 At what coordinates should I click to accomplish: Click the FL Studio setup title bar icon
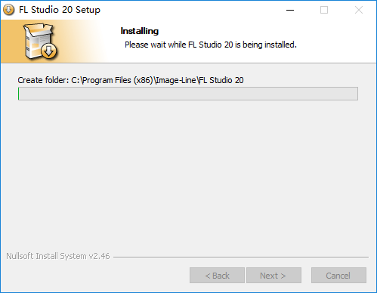9,10
